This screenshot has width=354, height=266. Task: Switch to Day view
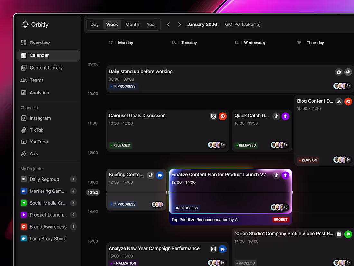click(95, 25)
